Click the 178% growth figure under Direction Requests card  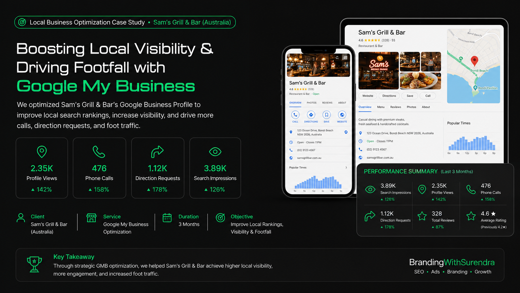[x=160, y=189]
